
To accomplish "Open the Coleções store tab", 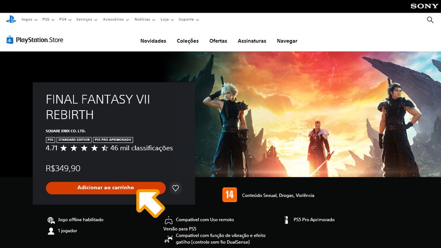I will (x=188, y=41).
